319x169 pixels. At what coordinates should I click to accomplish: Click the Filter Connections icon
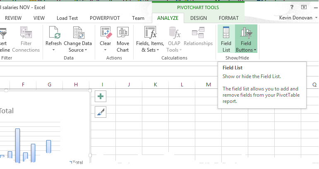[x=26, y=33]
